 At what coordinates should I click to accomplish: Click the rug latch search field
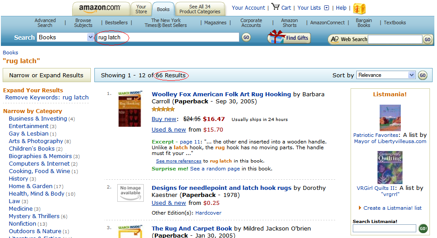168,38
